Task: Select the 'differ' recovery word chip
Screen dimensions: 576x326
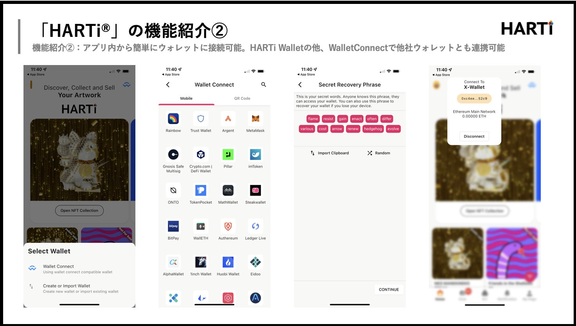Action: point(387,119)
